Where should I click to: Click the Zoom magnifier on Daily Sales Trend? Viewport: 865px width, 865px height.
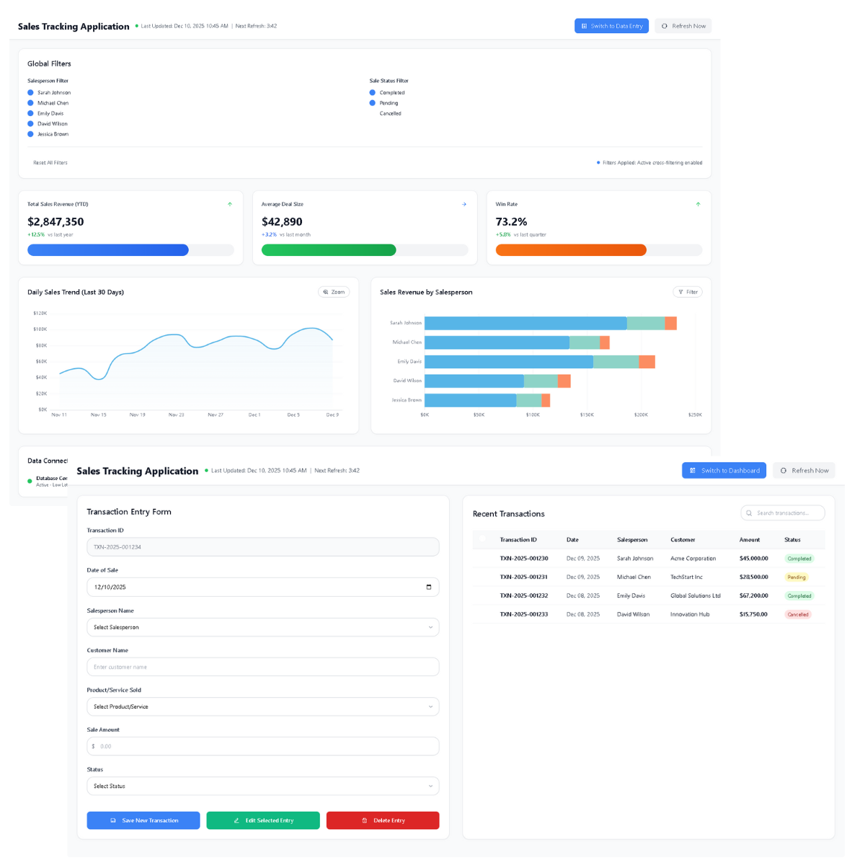click(326, 292)
